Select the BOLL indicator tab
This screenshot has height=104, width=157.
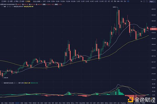tap(73, 103)
